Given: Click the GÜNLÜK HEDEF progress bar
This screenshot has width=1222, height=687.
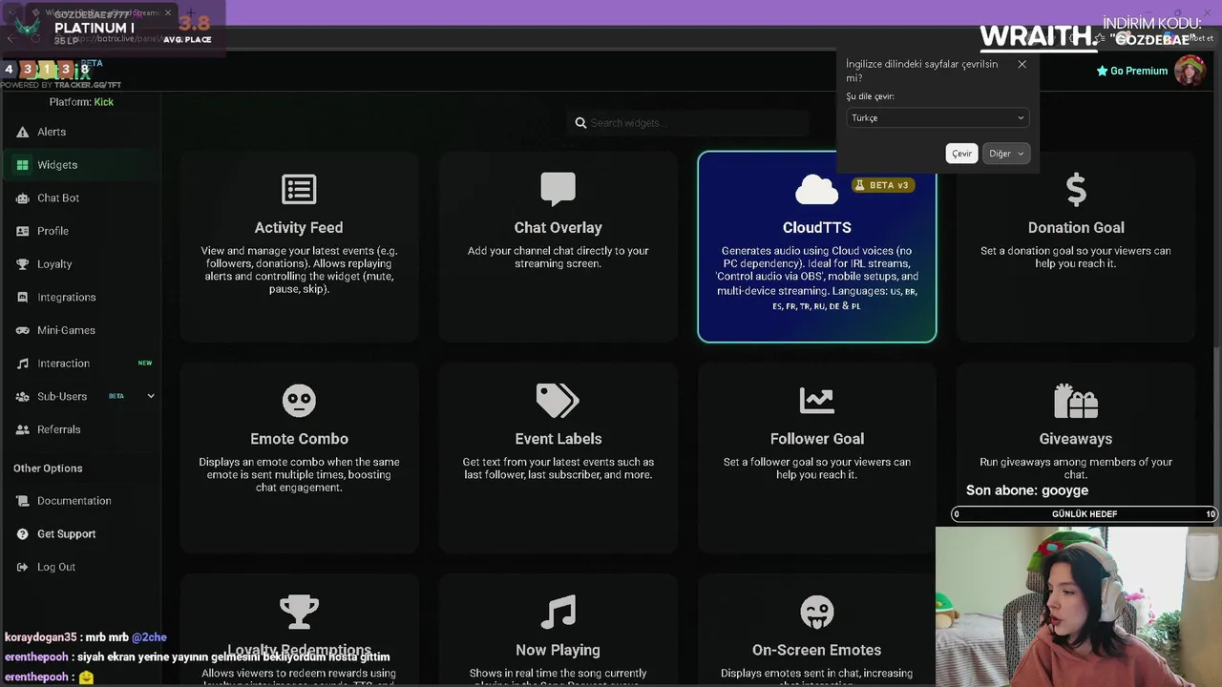Looking at the screenshot, I should 1085,514.
